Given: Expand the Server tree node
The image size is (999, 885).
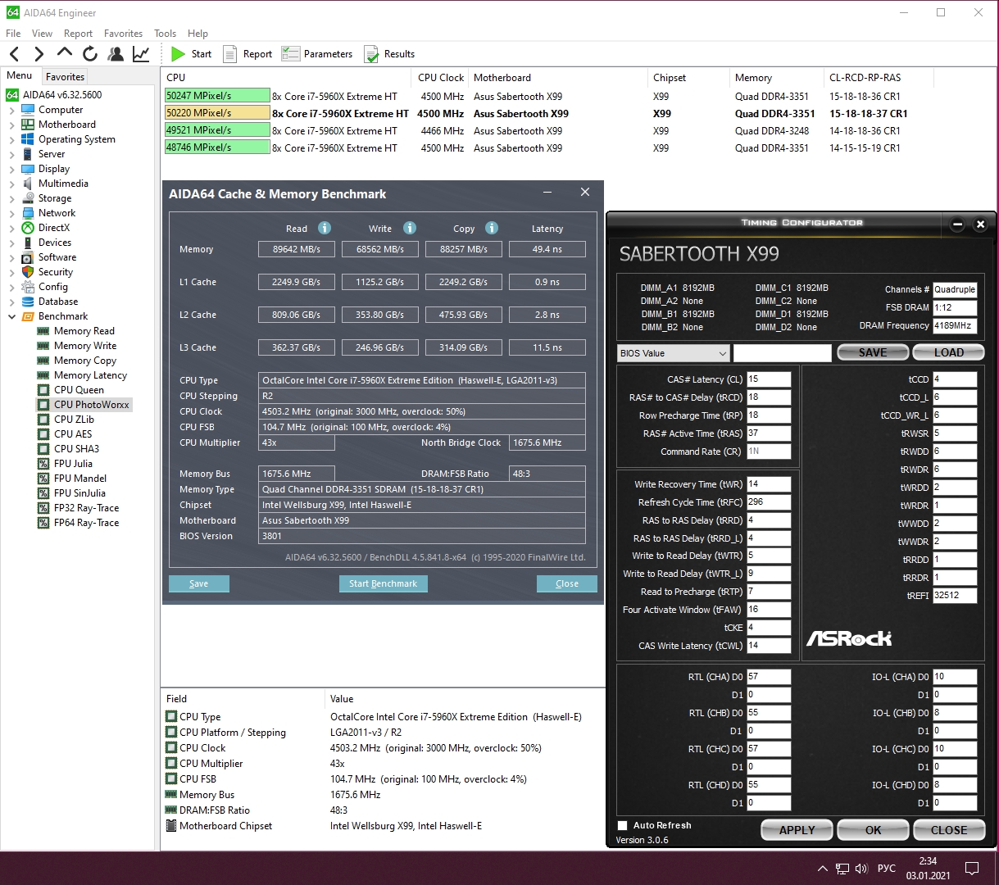Looking at the screenshot, I should click(x=11, y=154).
